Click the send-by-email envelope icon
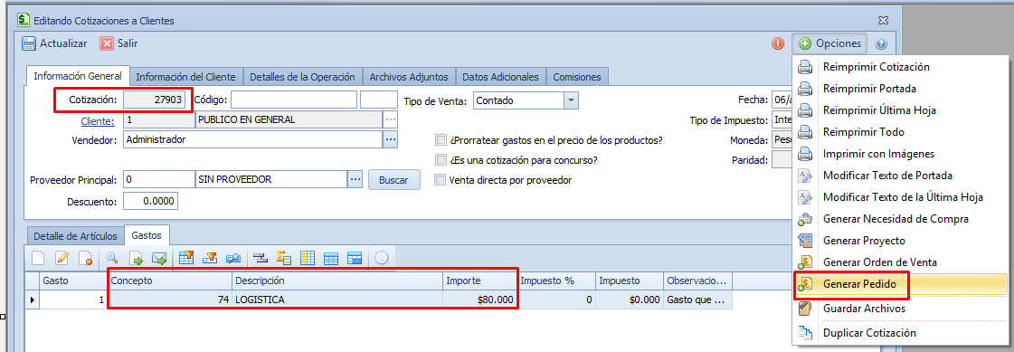 click(159, 258)
